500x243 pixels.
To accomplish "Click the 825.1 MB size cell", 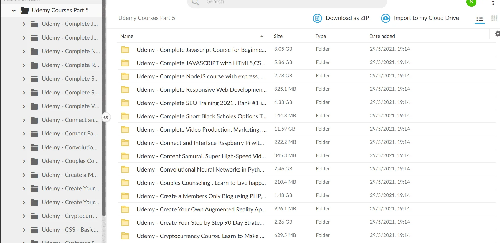I will (x=285, y=89).
